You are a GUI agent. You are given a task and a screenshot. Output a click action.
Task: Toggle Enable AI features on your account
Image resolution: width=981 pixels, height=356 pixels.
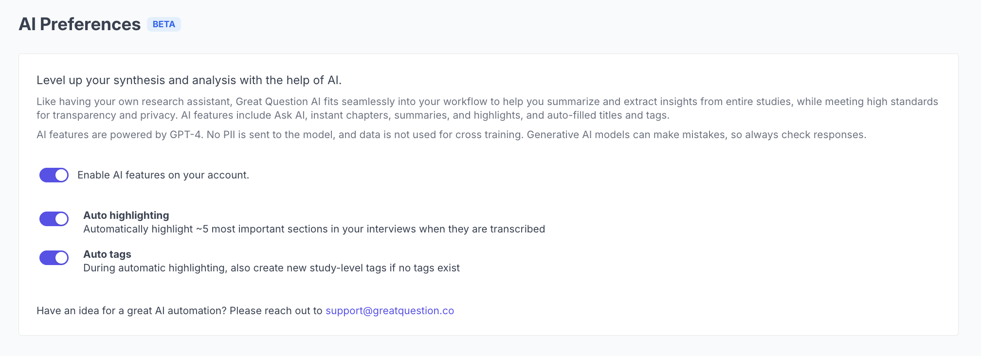(x=54, y=175)
